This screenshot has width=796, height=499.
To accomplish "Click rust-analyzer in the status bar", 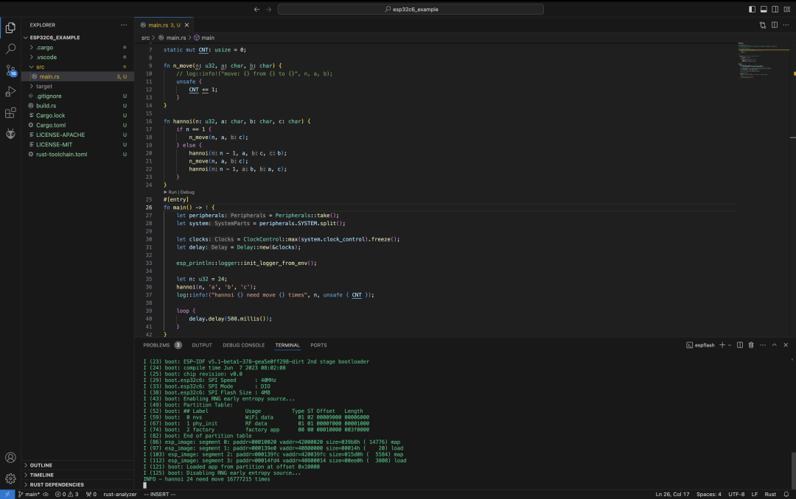I will pos(120,494).
